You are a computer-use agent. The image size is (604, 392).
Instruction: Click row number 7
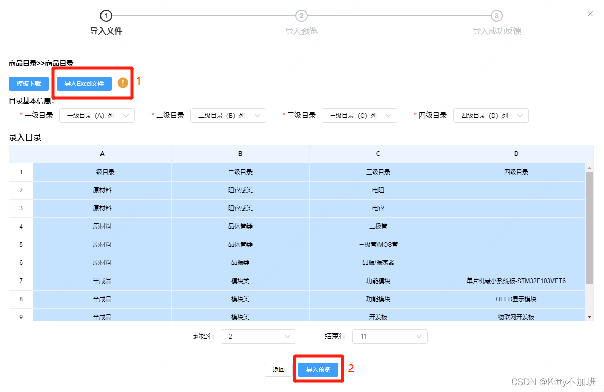(21, 281)
